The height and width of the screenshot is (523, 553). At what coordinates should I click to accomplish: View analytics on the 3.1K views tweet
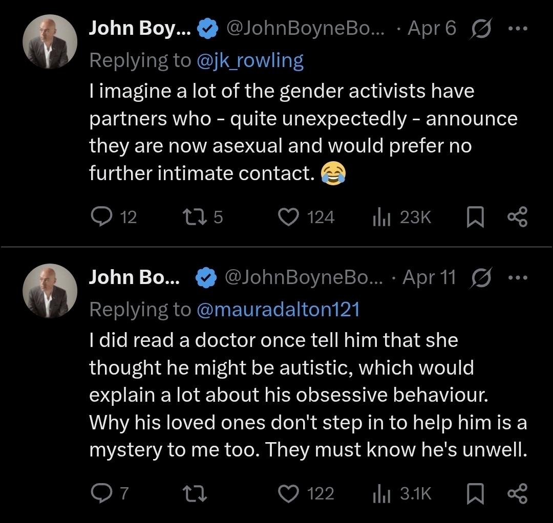pyautogui.click(x=381, y=494)
